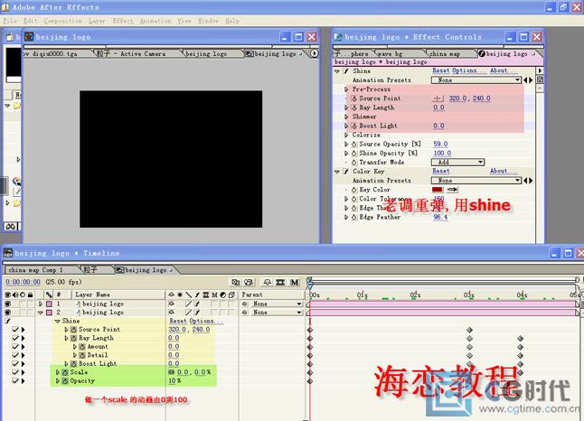Click next preset arrow for Shine Animation Presets
Screen dimensions: 584x421
point(531,80)
